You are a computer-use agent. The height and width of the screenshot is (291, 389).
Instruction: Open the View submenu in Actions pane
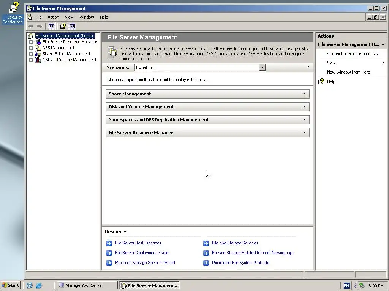[x=351, y=63]
